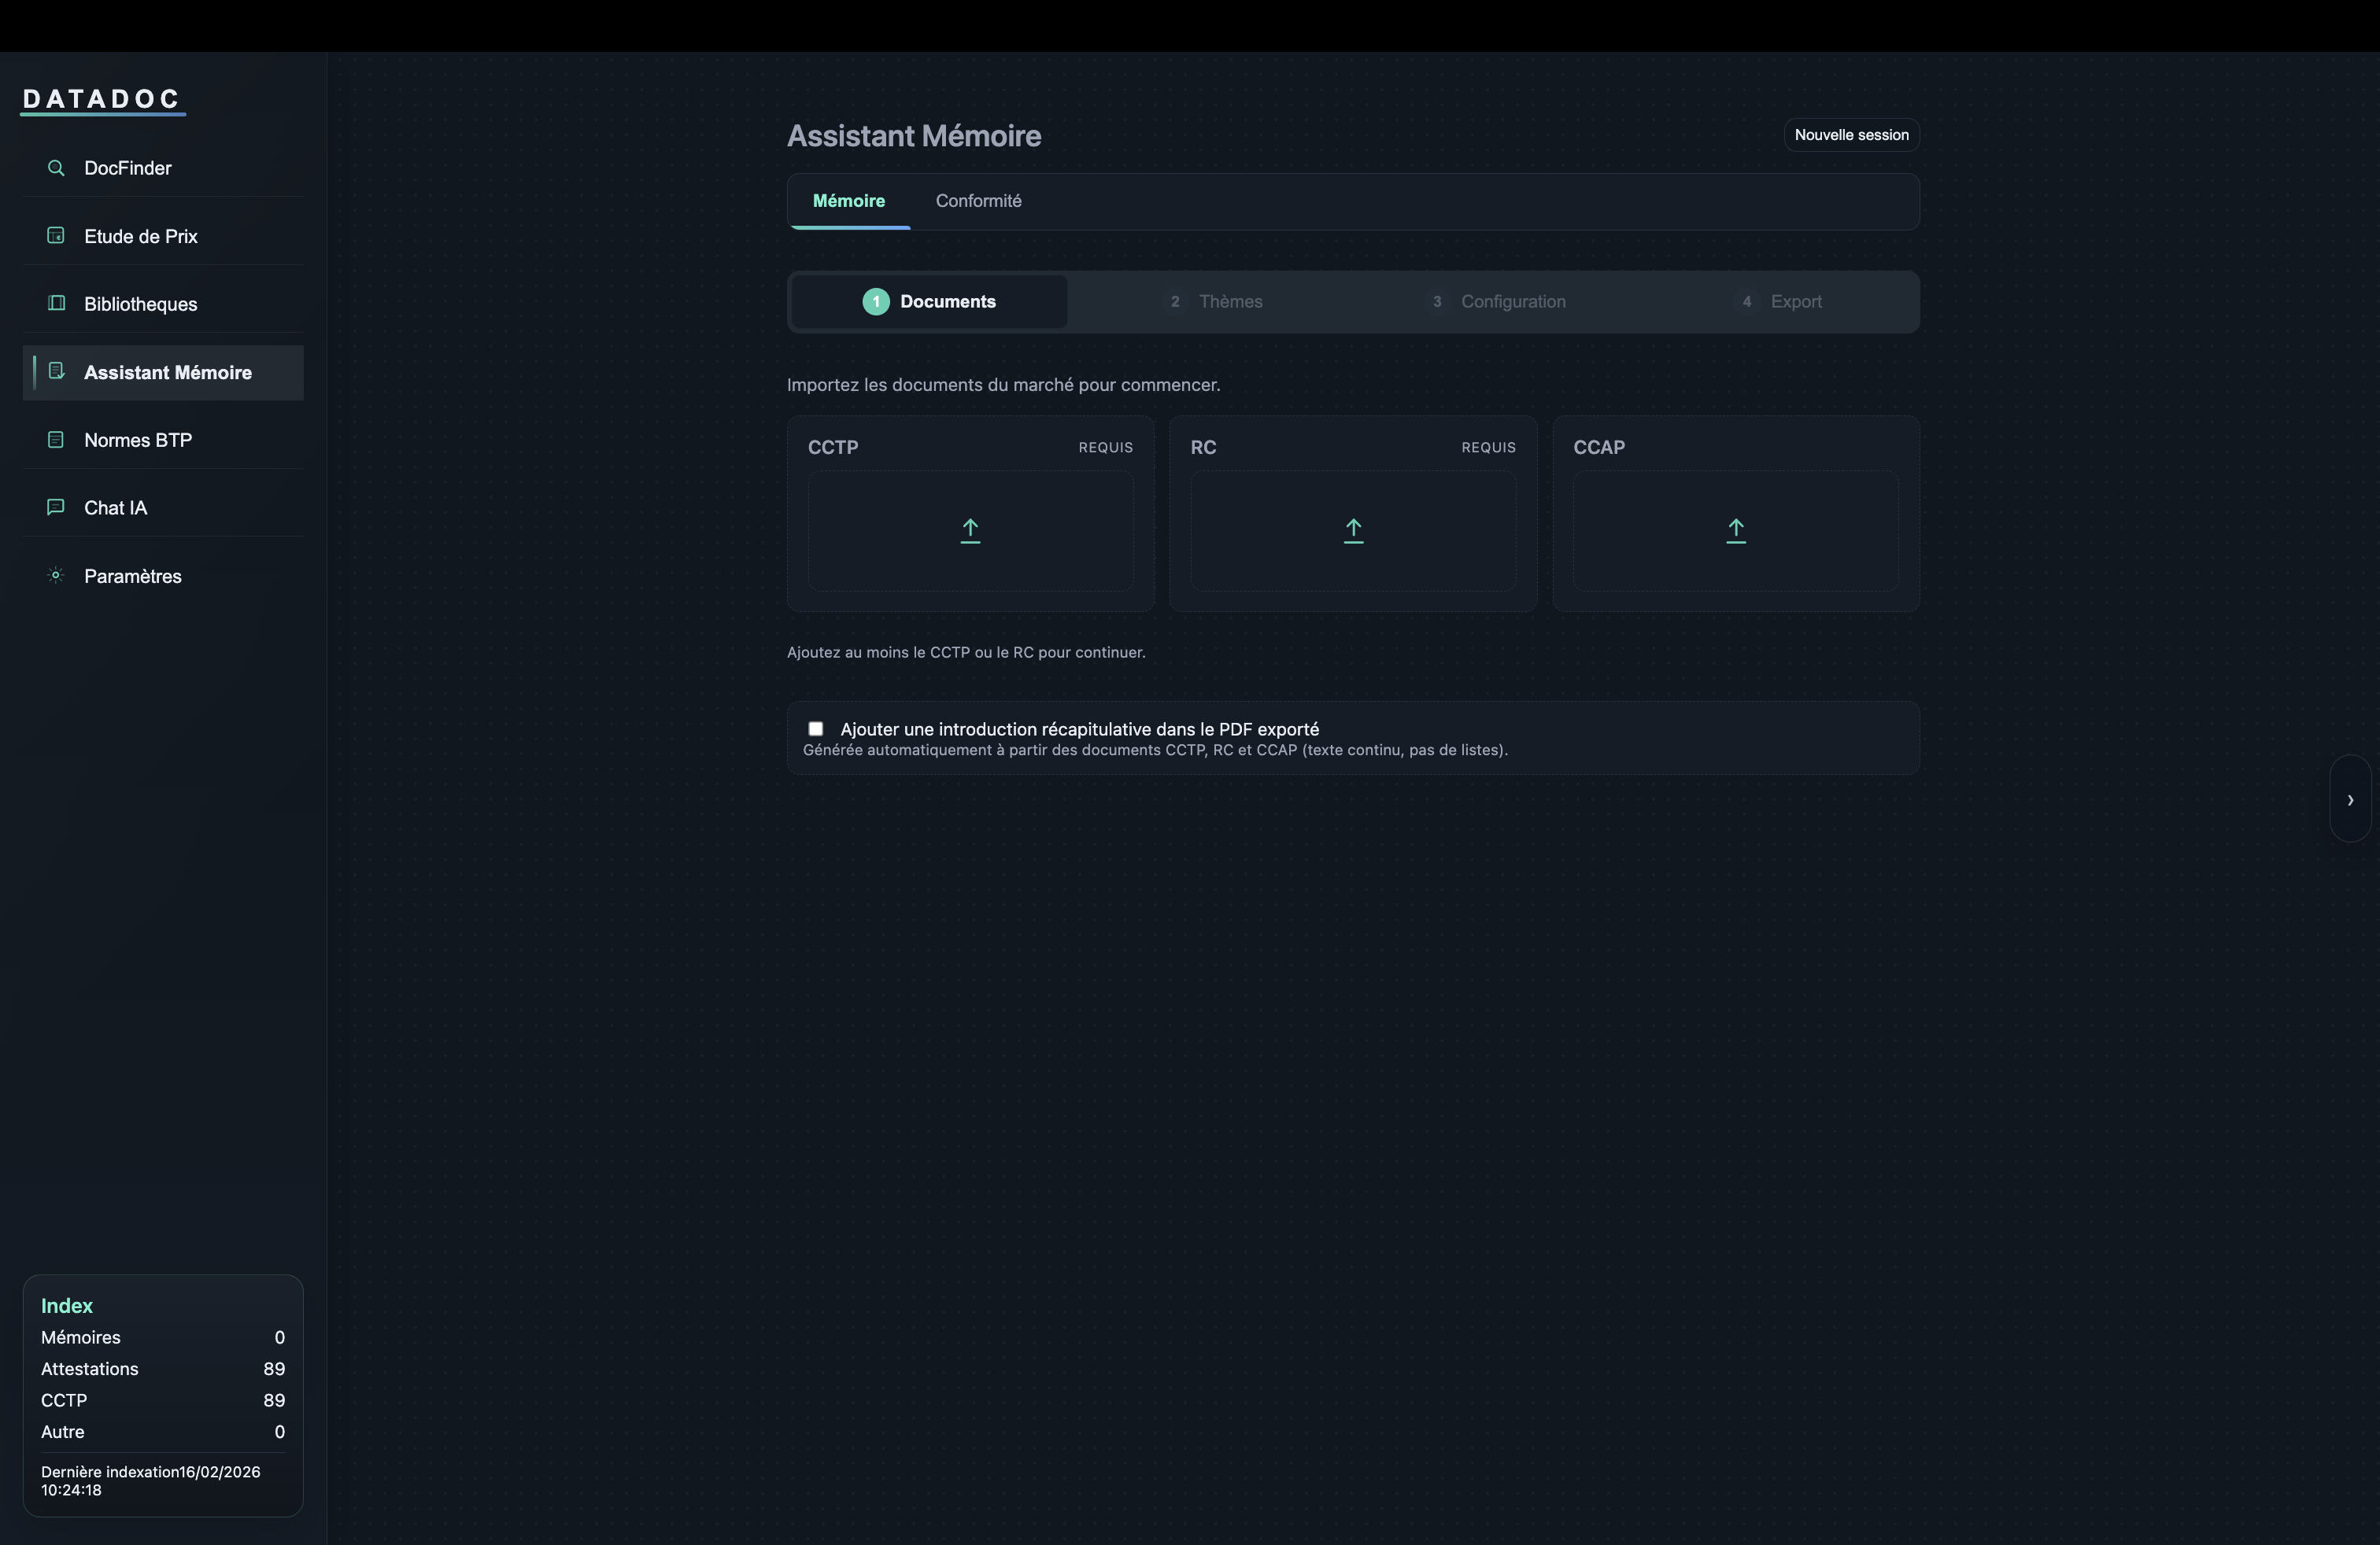The height and width of the screenshot is (1545, 2380).
Task: Click CCAP upload arrow icon
Action: [x=1735, y=531]
